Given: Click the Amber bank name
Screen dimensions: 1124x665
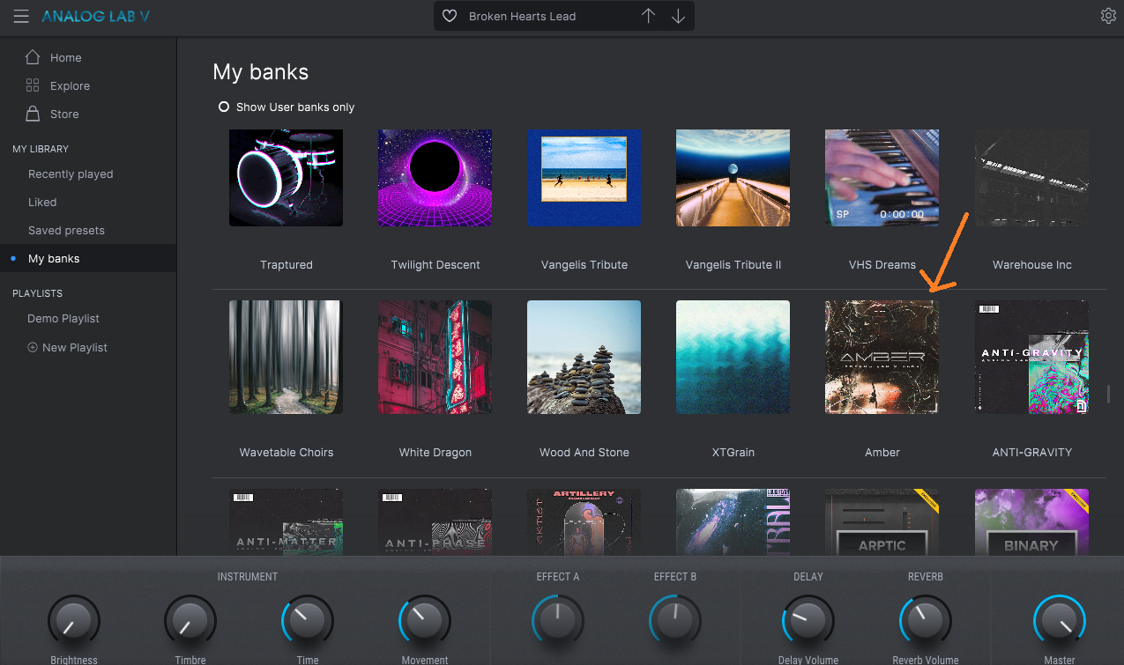Looking at the screenshot, I should click(x=882, y=452).
